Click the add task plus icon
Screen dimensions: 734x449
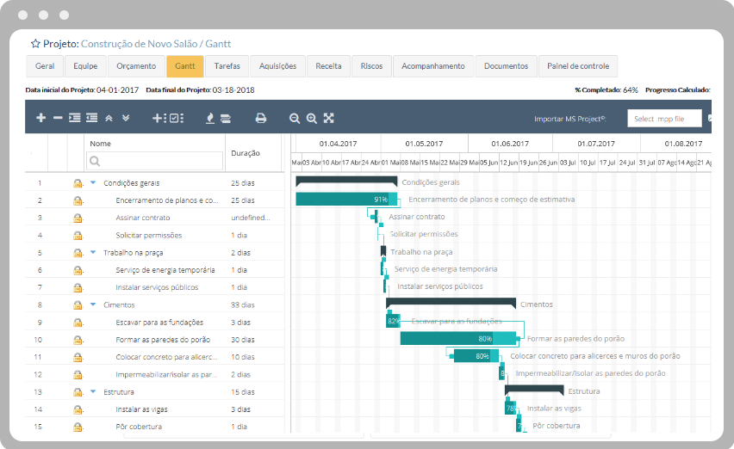[x=40, y=118]
